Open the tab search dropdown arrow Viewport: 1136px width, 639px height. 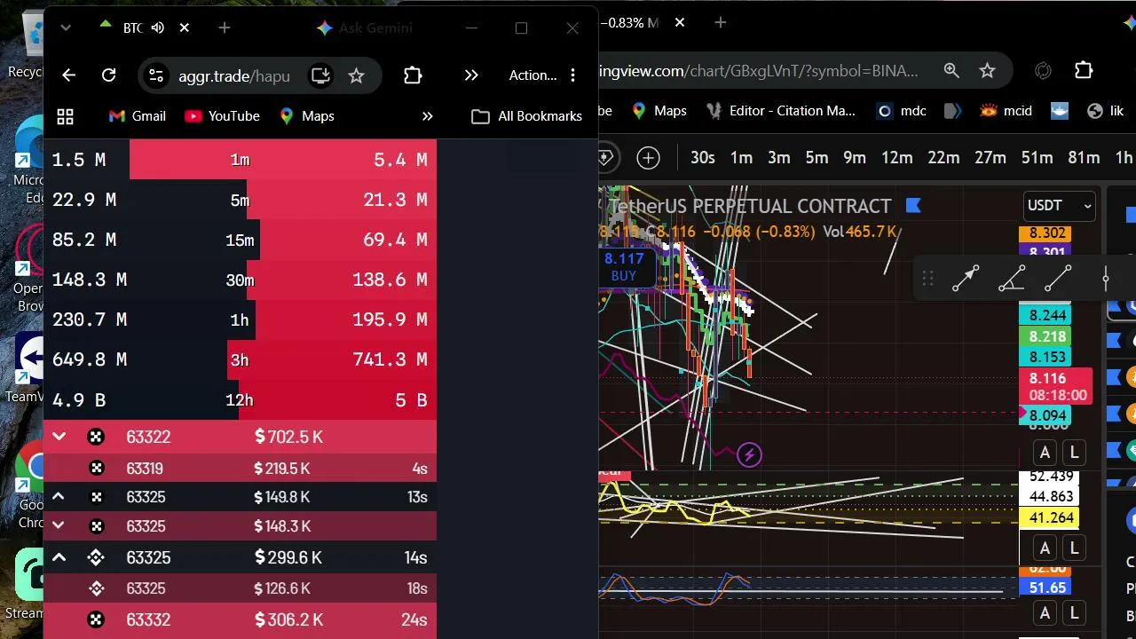(65, 28)
